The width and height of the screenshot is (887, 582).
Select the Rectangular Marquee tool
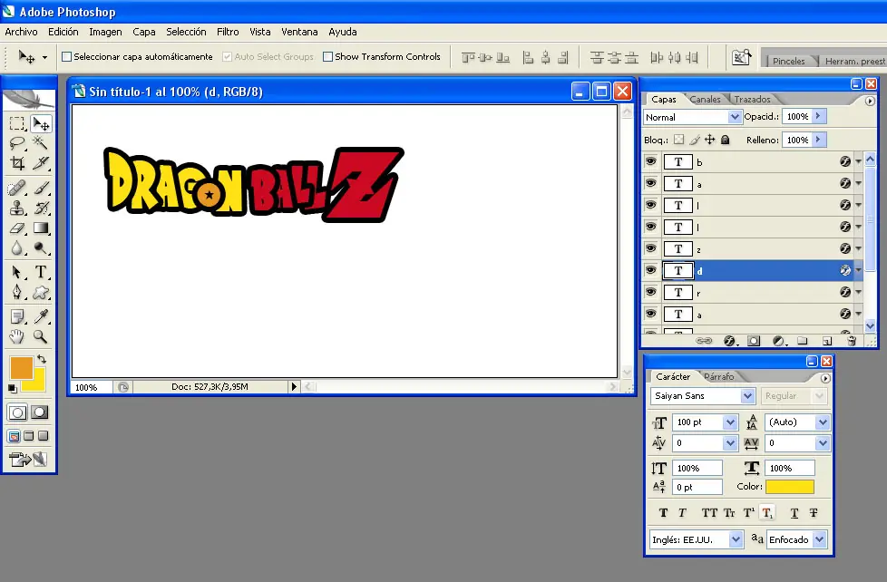17,123
